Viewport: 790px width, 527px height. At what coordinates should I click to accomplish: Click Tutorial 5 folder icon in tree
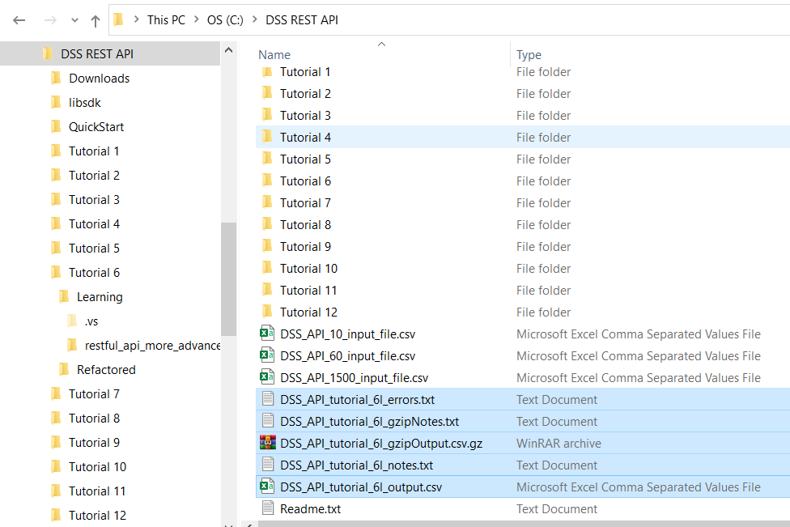click(x=57, y=249)
